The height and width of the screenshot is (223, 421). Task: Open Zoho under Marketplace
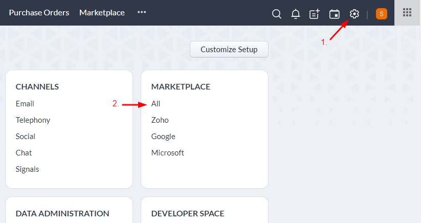coord(160,120)
